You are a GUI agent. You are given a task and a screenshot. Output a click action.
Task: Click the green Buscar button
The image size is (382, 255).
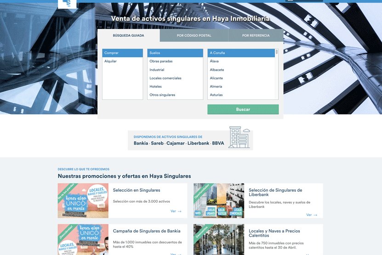pos(243,110)
